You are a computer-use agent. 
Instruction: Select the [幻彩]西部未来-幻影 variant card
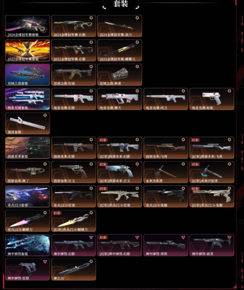pyautogui.click(x=120, y=148)
